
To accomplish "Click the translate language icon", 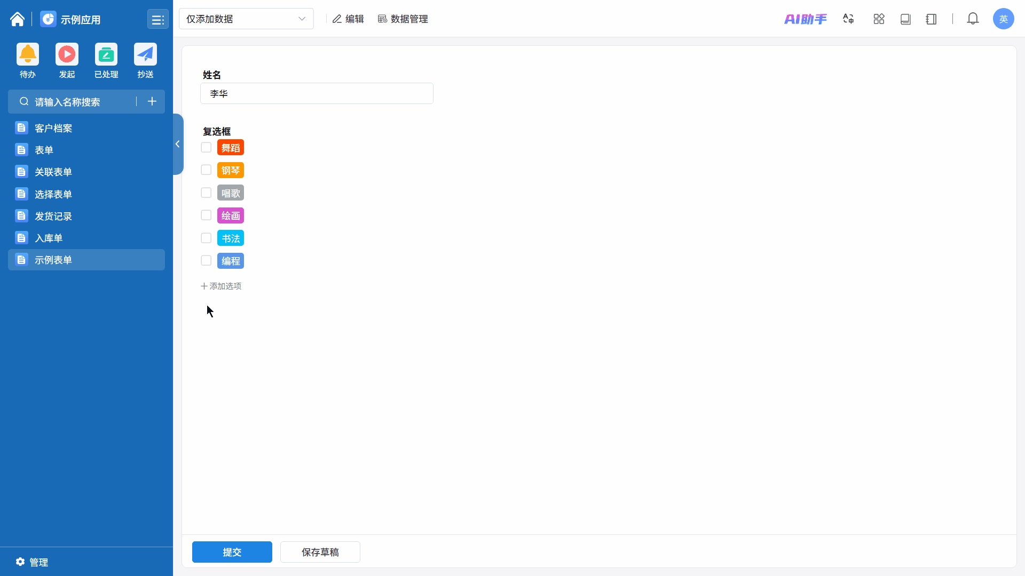I will click(x=848, y=19).
